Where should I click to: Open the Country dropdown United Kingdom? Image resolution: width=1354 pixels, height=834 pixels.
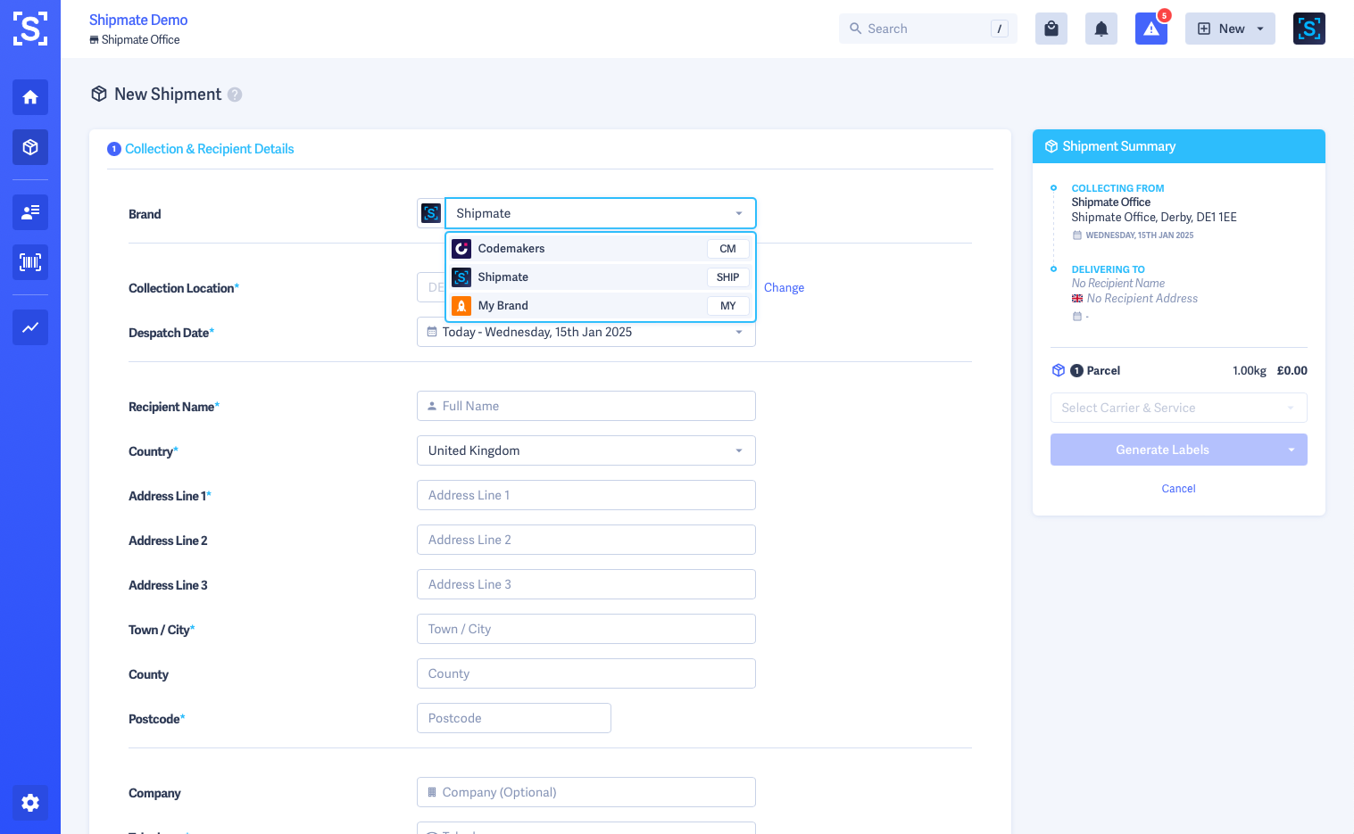pyautogui.click(x=586, y=450)
